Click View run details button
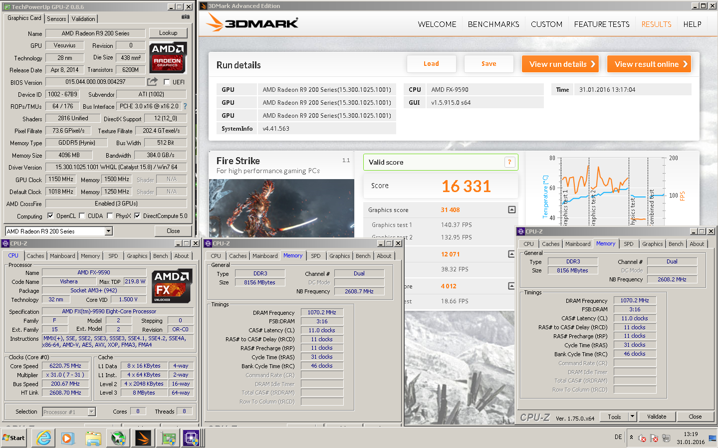The image size is (718, 448). click(x=560, y=64)
